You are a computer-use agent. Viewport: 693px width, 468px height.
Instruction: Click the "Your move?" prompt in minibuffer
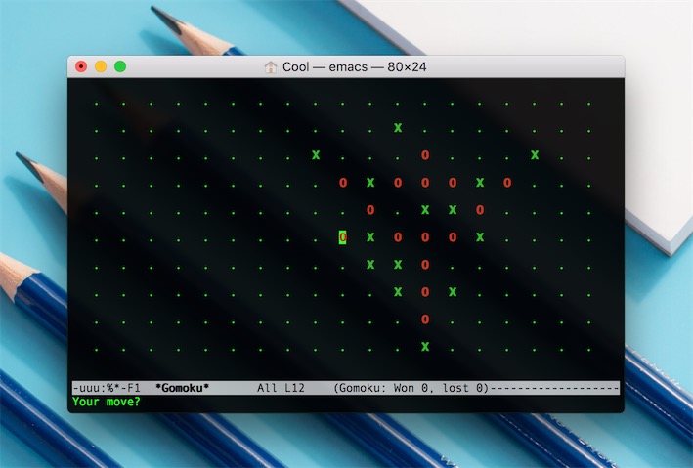107,402
